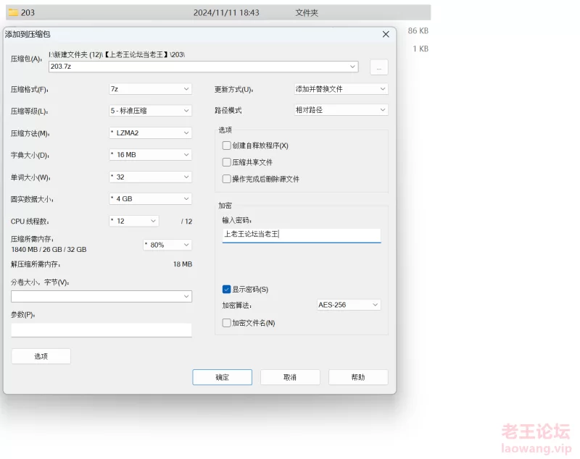Click the 2024/11/11 18:43 date of folder 203
The image size is (580, 459).
(x=226, y=12)
